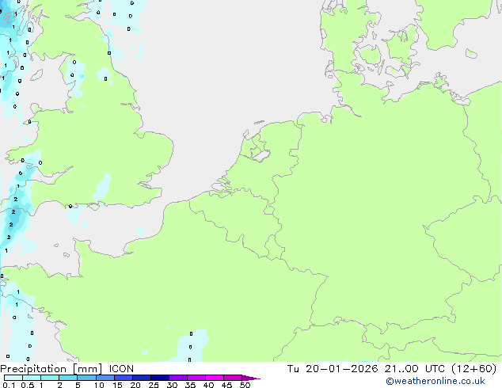
Task: Click the weatheronline.co.uk copyright link
Action: click(x=435, y=381)
